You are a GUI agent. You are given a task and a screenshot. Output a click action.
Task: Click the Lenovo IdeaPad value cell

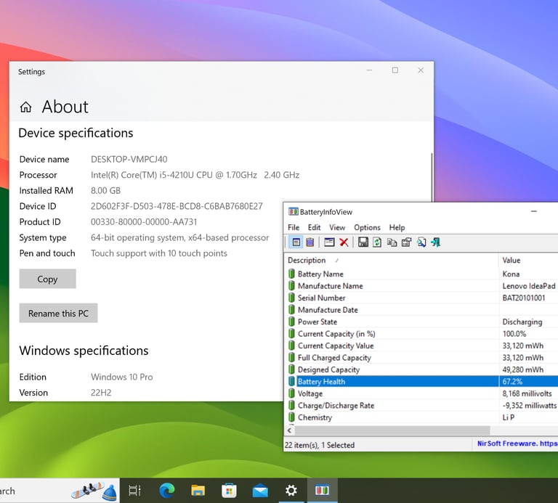pos(529,286)
